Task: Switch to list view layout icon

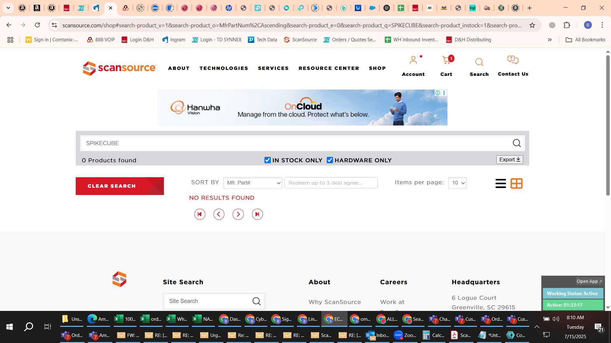Action: [x=501, y=184]
